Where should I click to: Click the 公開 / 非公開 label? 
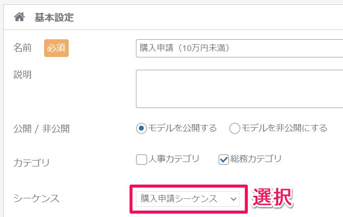[x=42, y=129]
